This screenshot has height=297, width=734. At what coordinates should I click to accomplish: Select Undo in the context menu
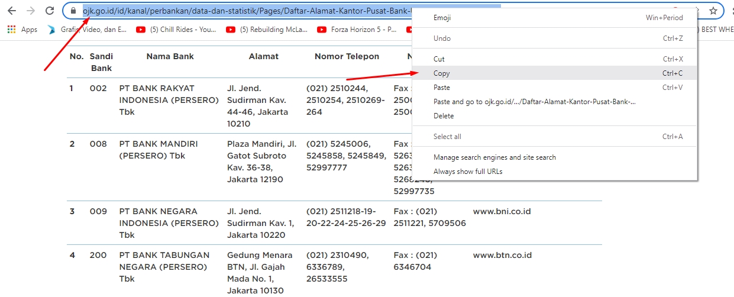555,38
